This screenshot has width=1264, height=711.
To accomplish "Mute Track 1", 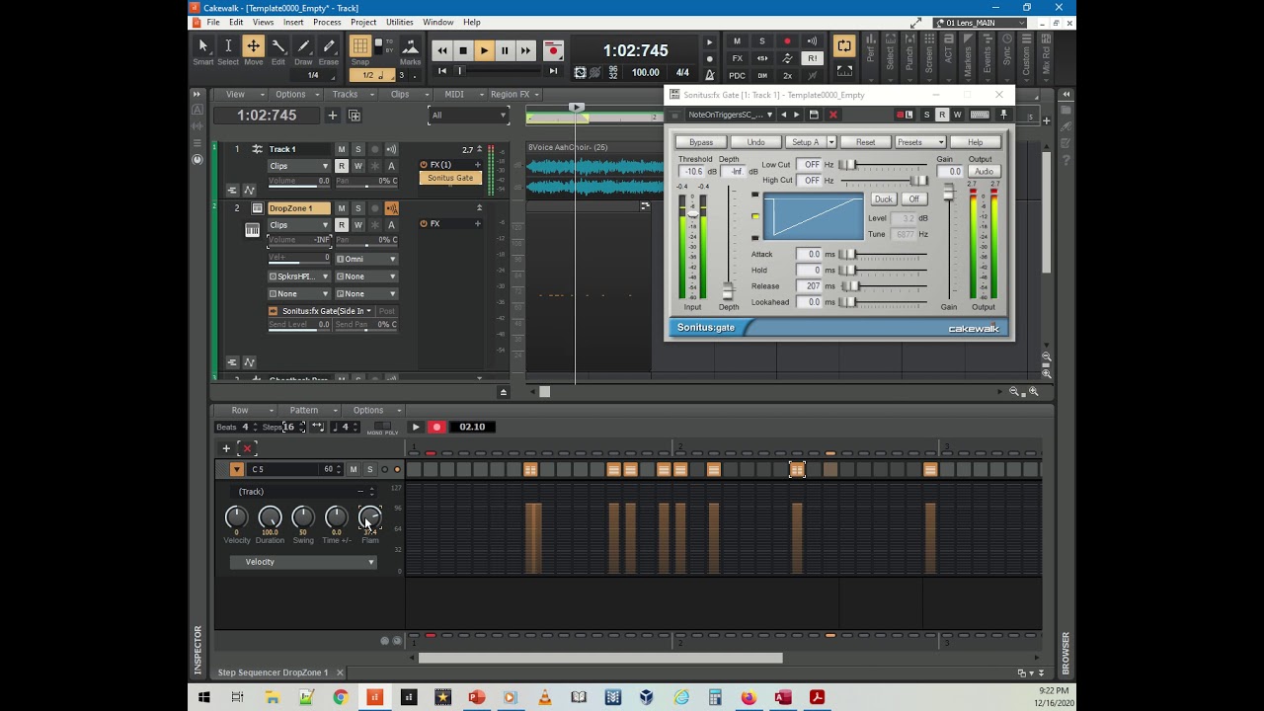I will [x=342, y=149].
